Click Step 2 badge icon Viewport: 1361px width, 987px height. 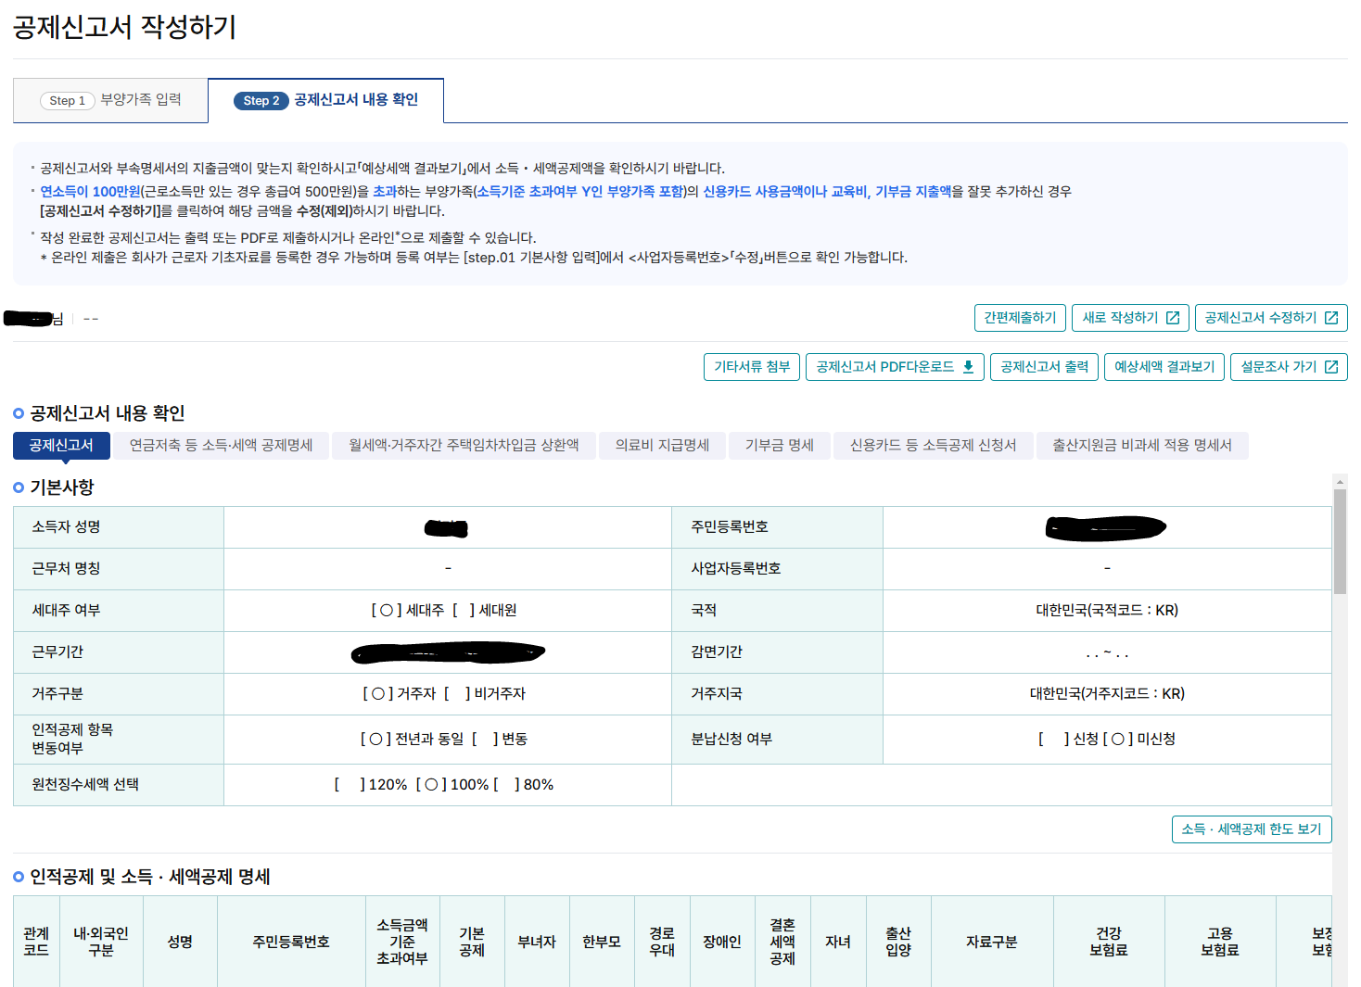[261, 100]
